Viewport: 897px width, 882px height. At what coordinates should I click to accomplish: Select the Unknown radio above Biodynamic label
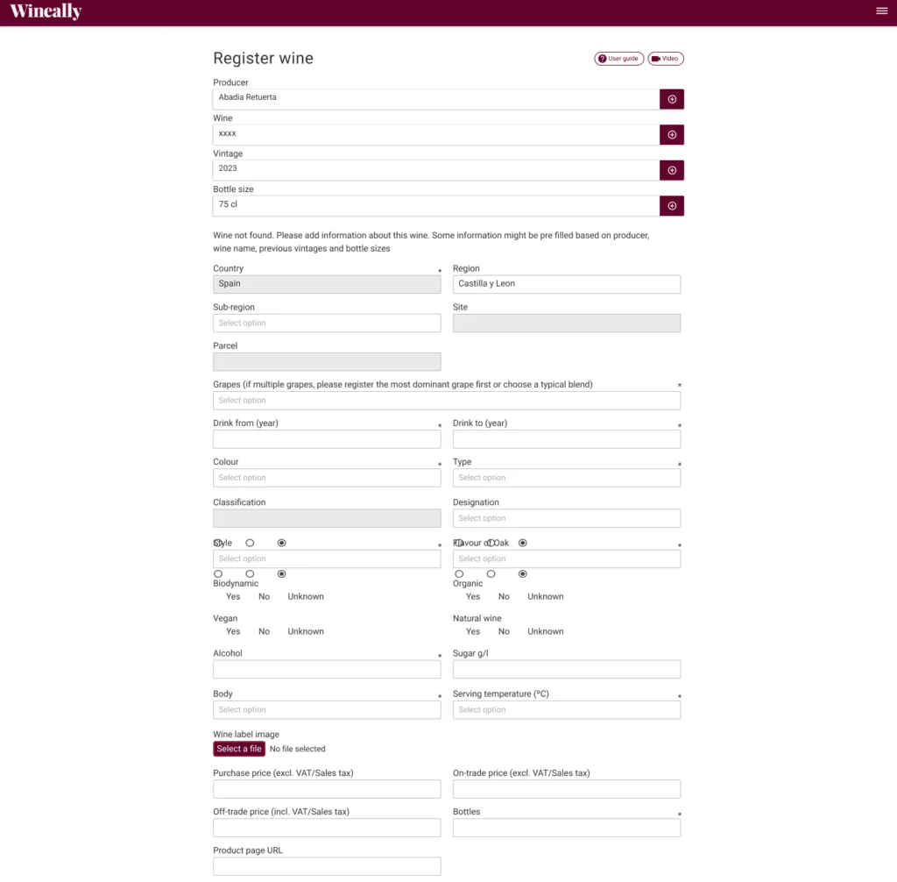[x=281, y=574]
